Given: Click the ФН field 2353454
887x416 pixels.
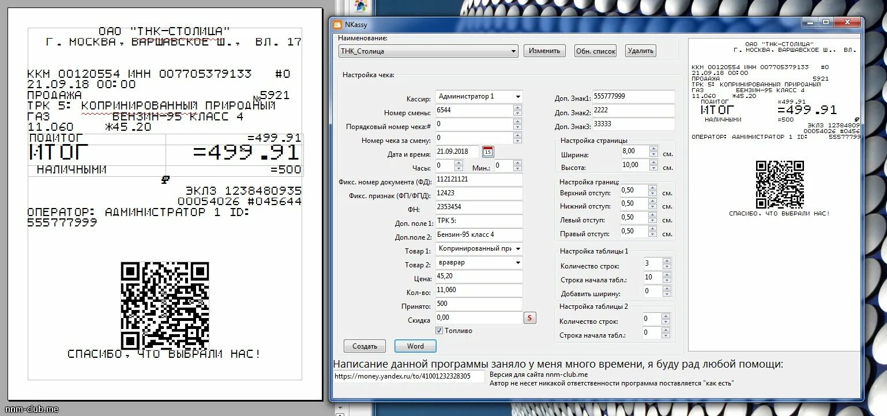Looking at the screenshot, I should pos(479,207).
